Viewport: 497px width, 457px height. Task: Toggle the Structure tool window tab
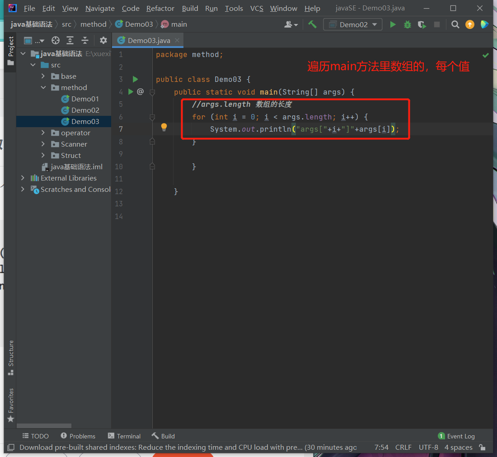[11, 357]
